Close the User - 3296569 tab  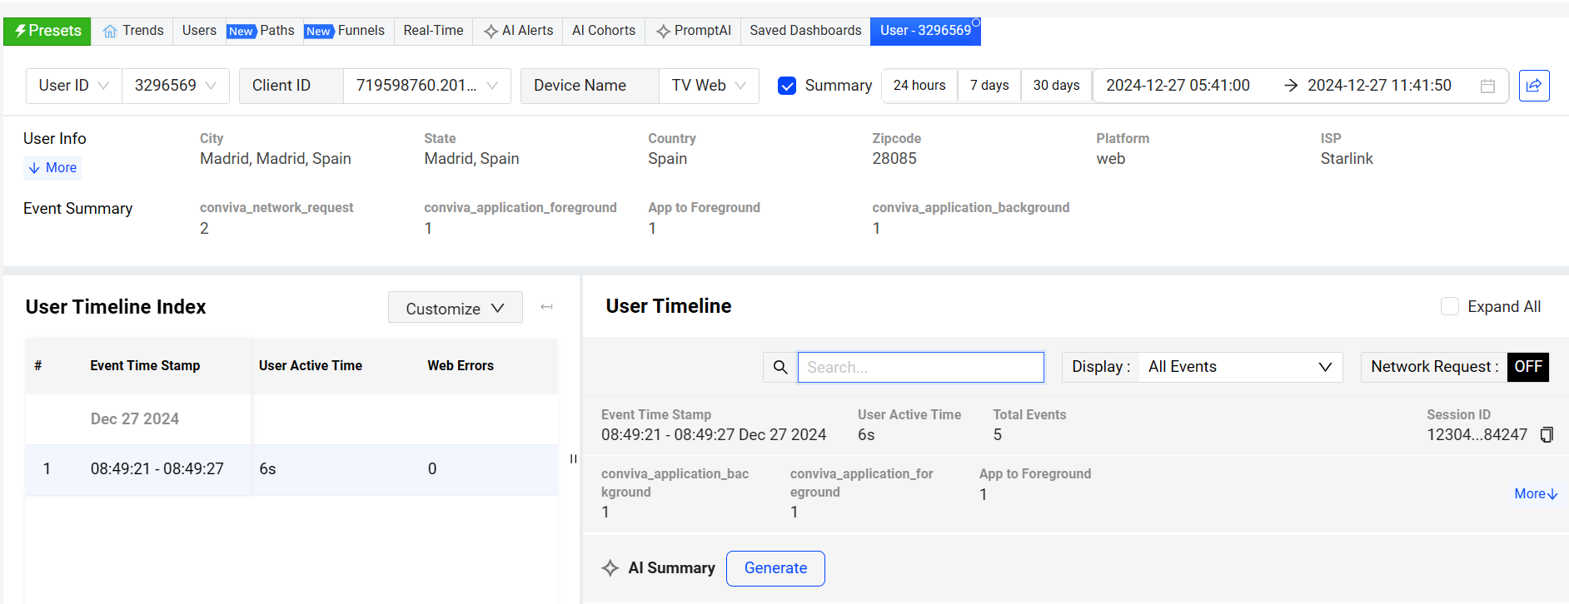coord(976,22)
